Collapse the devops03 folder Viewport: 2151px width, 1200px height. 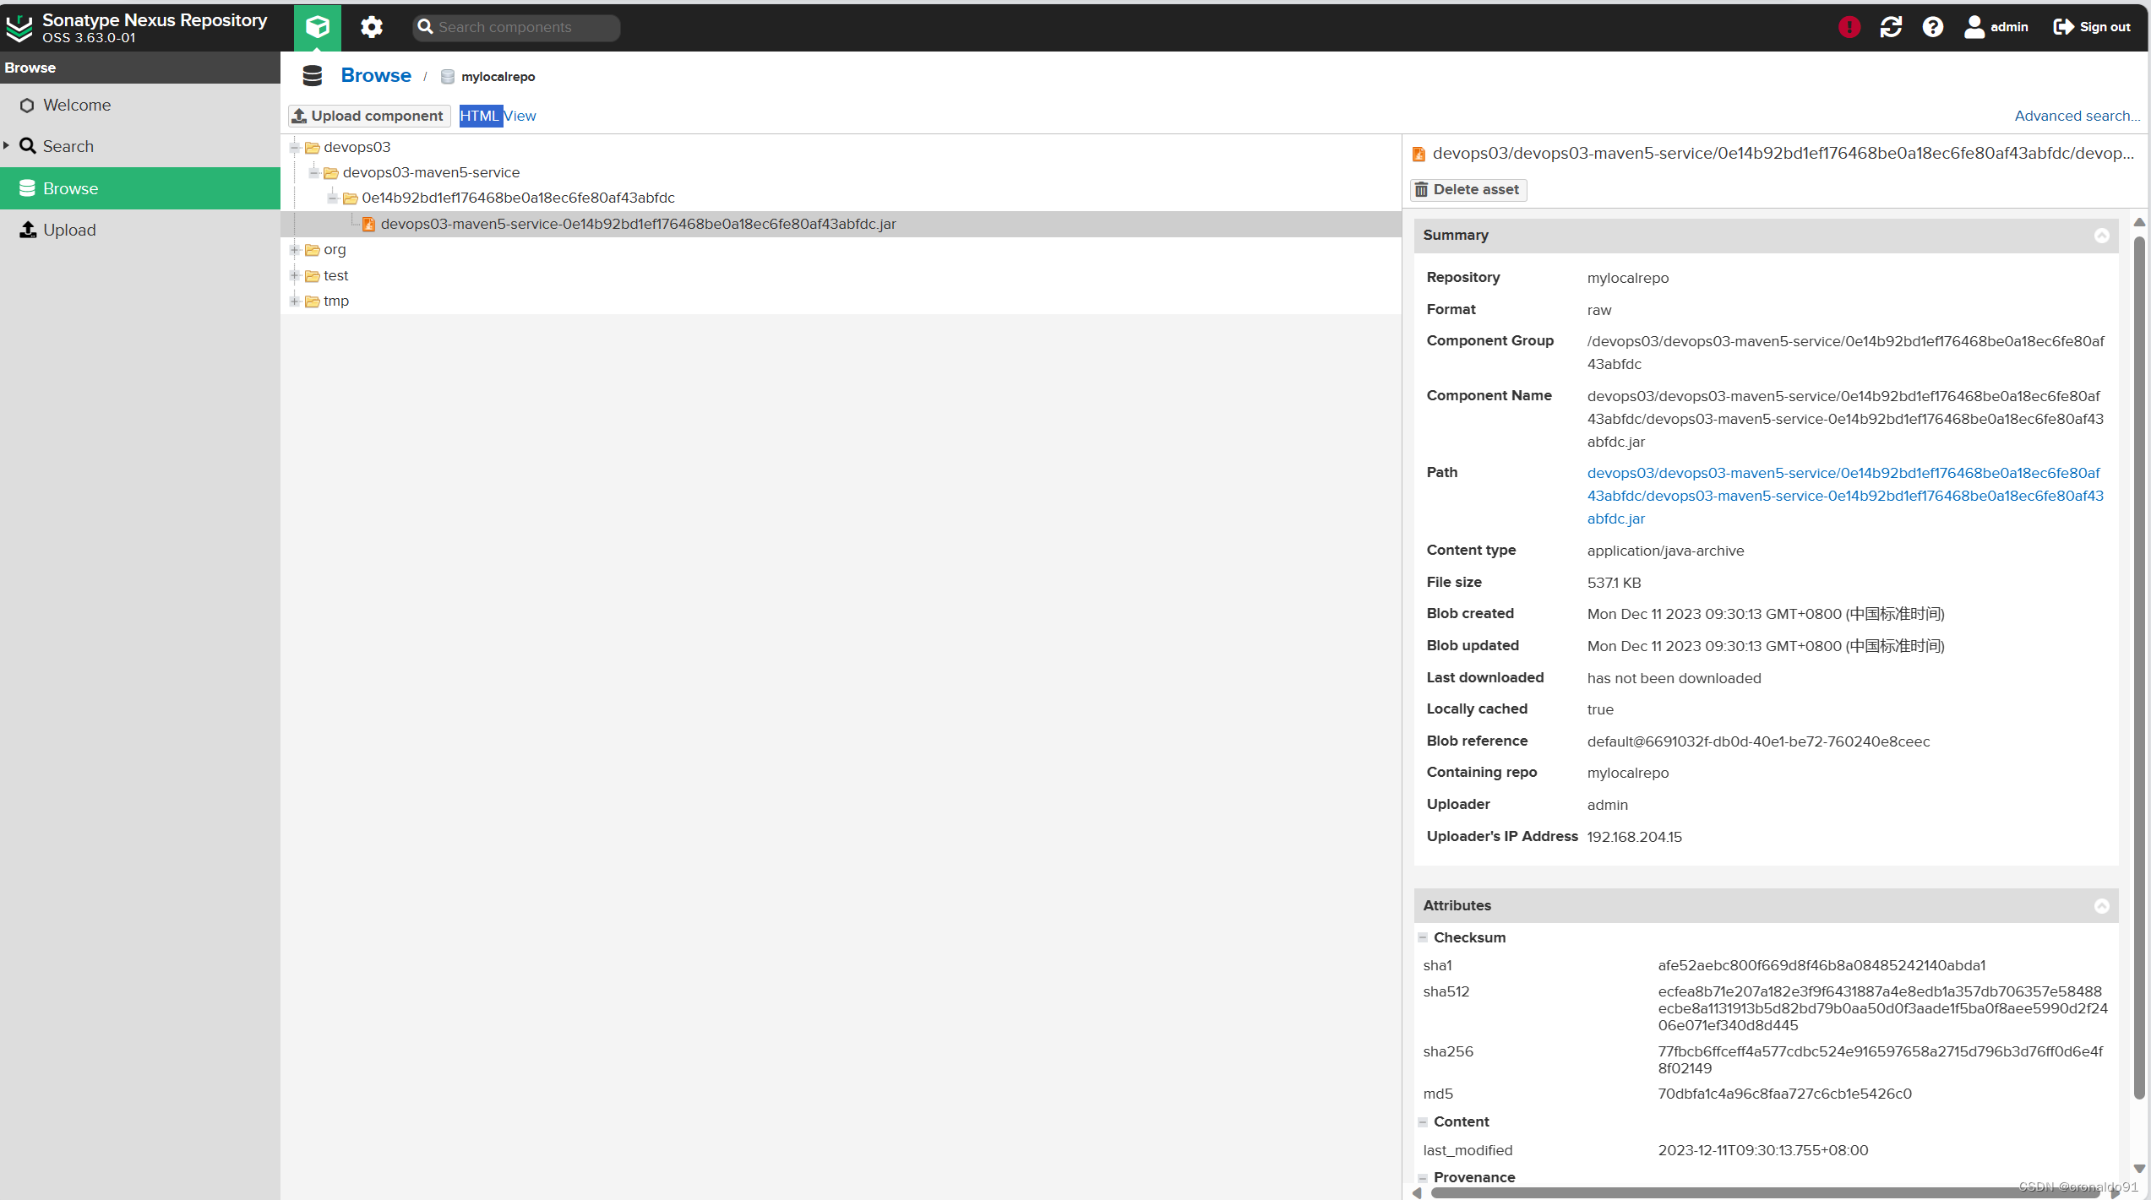pyautogui.click(x=294, y=146)
